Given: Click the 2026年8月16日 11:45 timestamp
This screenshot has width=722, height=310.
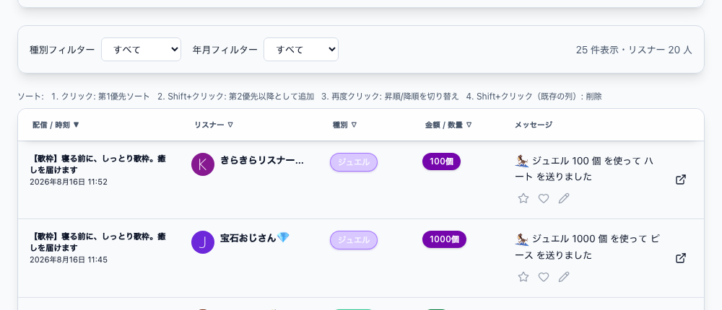Looking at the screenshot, I should (69, 260).
